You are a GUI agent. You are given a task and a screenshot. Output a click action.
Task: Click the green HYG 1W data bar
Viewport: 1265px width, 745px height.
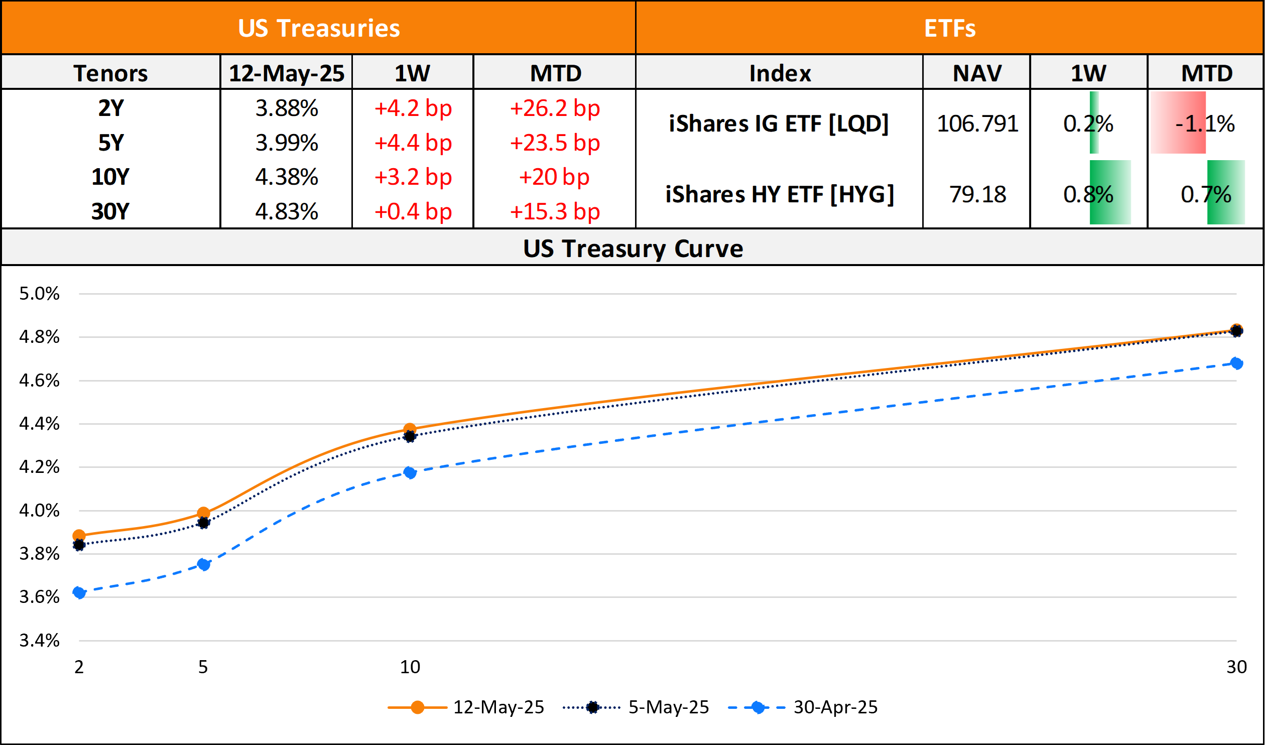(x=1110, y=192)
